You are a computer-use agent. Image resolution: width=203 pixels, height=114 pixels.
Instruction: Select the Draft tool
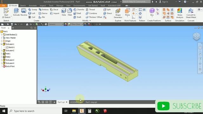pyautogui.click(x=77, y=17)
